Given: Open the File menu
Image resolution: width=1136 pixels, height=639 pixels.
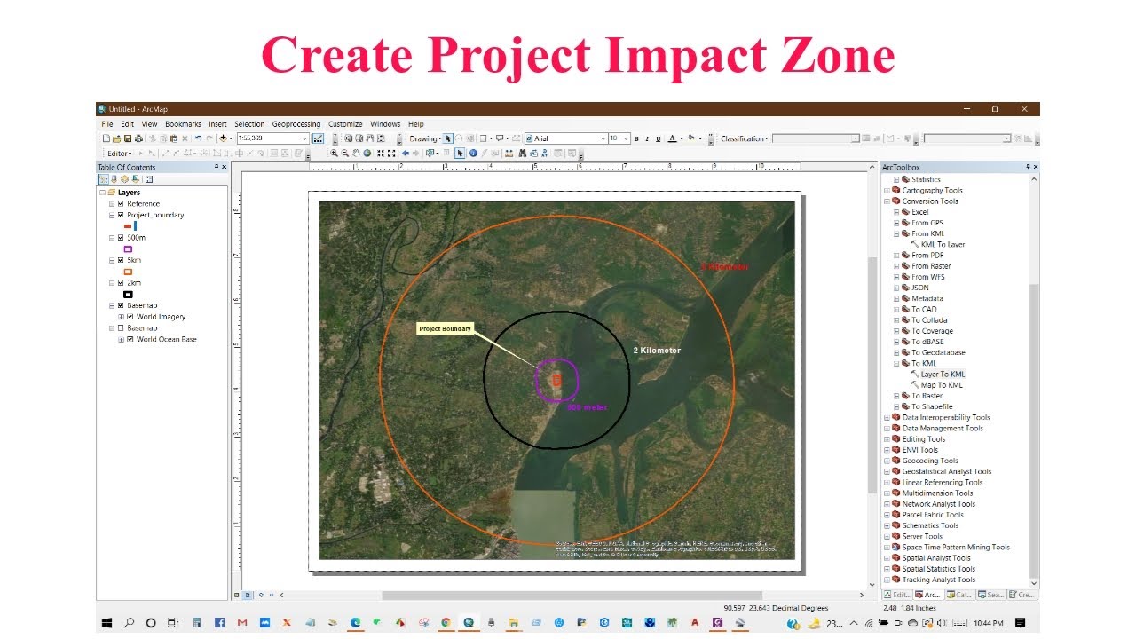Looking at the screenshot, I should 107,124.
